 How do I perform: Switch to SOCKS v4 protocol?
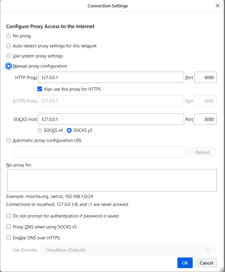pos(40,130)
